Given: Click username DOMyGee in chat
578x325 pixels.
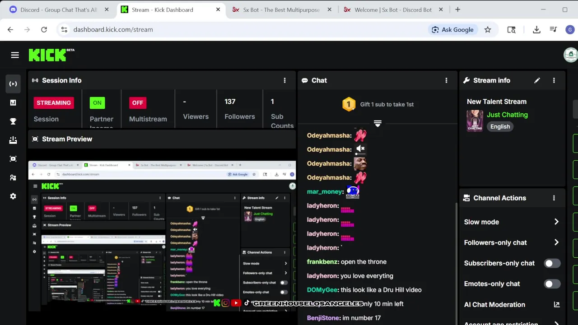Looking at the screenshot, I should click(x=322, y=290).
